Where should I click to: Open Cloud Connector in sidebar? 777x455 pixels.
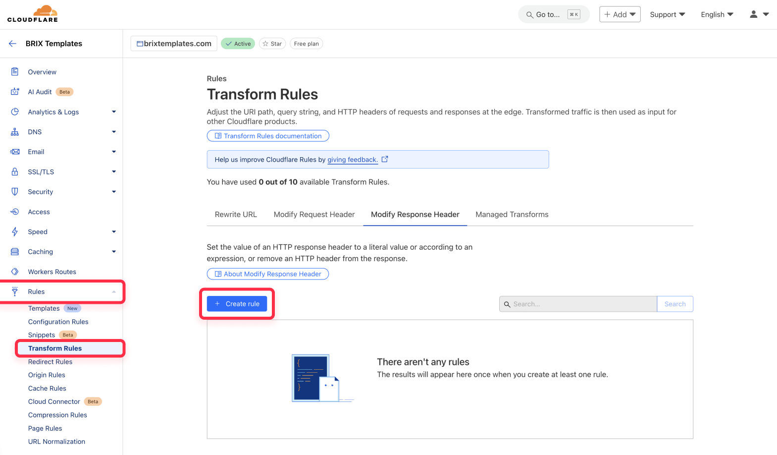click(x=54, y=401)
